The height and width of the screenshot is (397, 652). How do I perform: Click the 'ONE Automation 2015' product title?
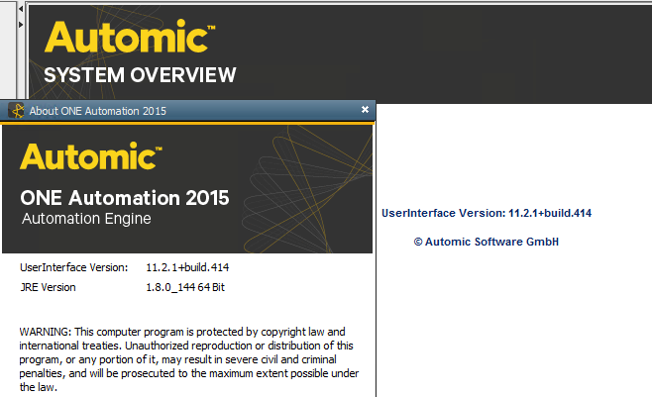point(124,198)
